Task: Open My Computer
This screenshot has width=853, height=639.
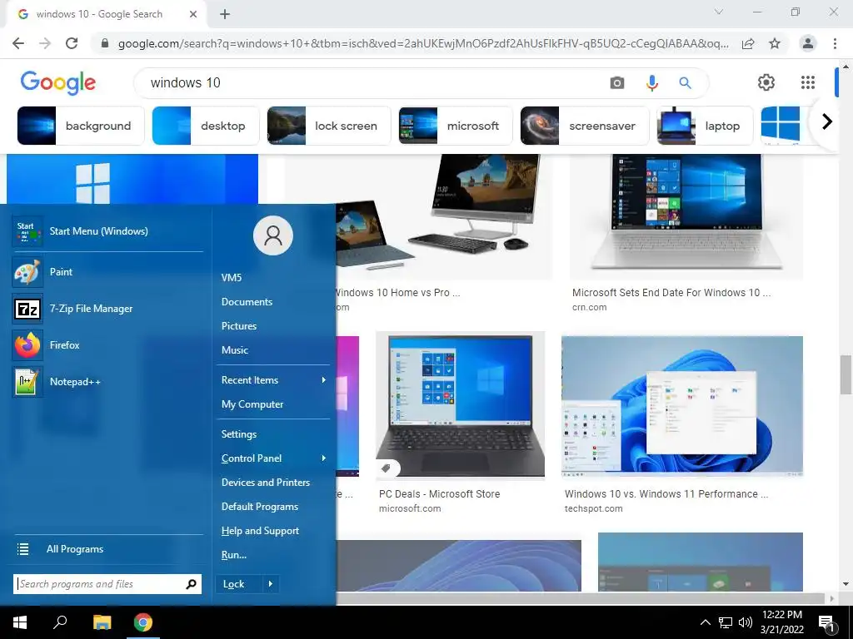Action: (252, 404)
